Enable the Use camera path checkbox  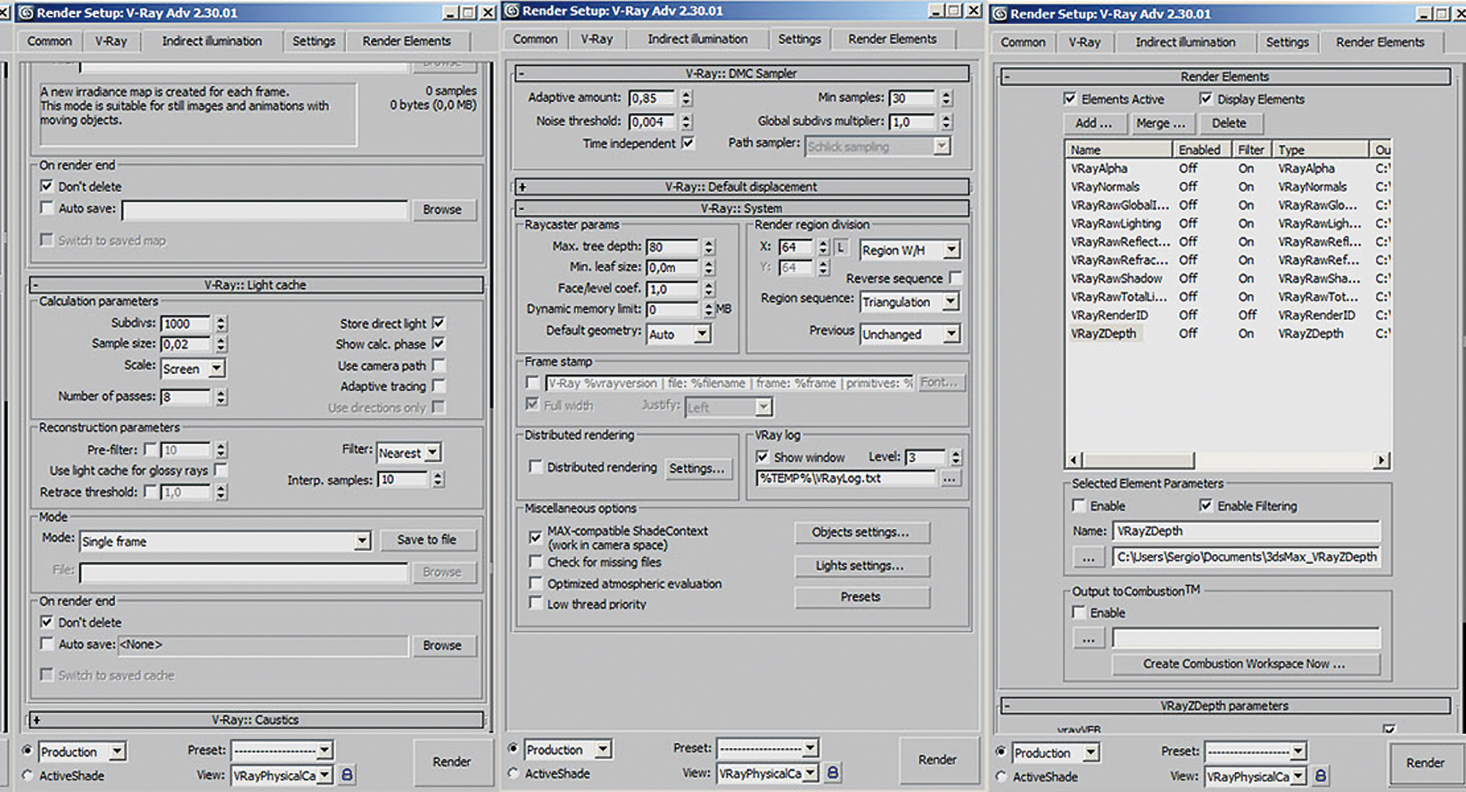[x=438, y=365]
